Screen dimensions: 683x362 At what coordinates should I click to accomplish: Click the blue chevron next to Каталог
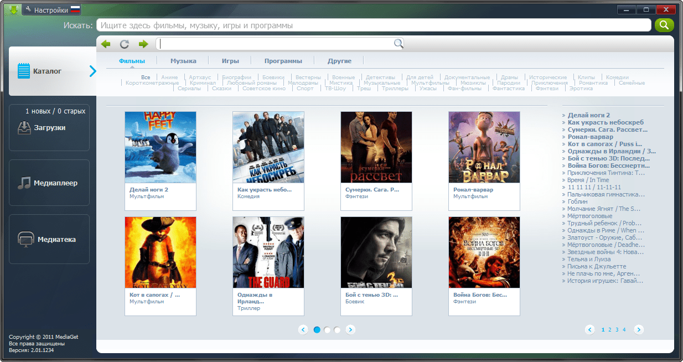[92, 71]
